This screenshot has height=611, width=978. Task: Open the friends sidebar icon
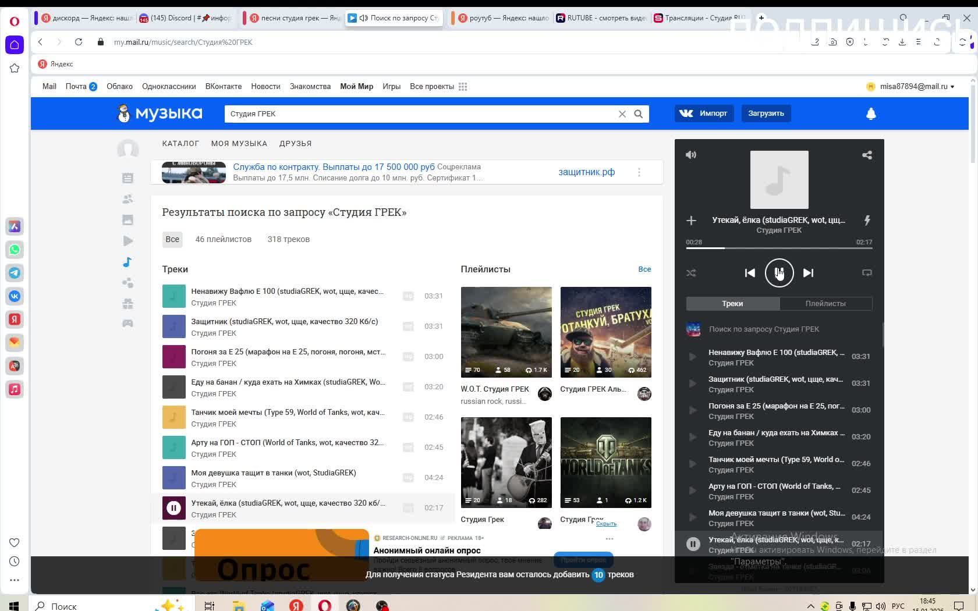(127, 199)
